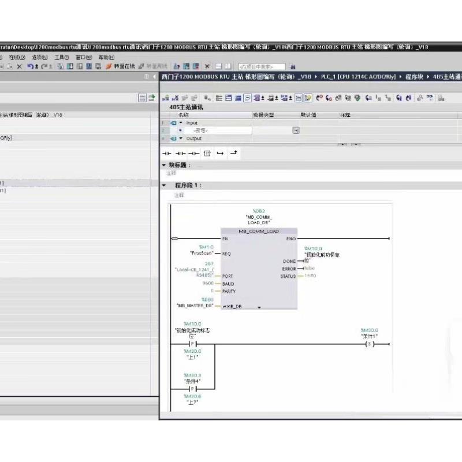Click rightmost icon of editor toolbar

[441, 98]
